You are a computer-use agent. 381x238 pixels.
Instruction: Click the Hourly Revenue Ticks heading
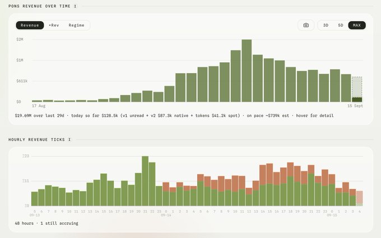point(36,140)
